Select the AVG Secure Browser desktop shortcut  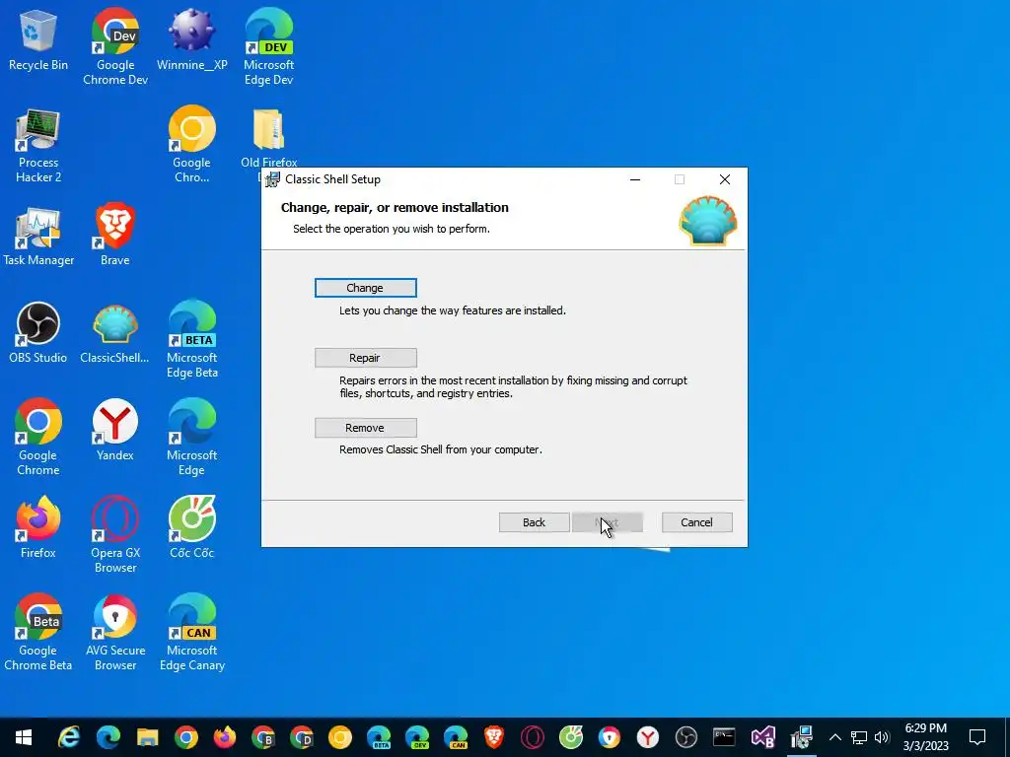[x=115, y=632]
